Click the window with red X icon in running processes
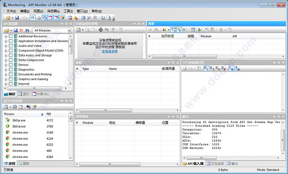The width and height of the screenshot is (288, 174). [x=21, y=107]
